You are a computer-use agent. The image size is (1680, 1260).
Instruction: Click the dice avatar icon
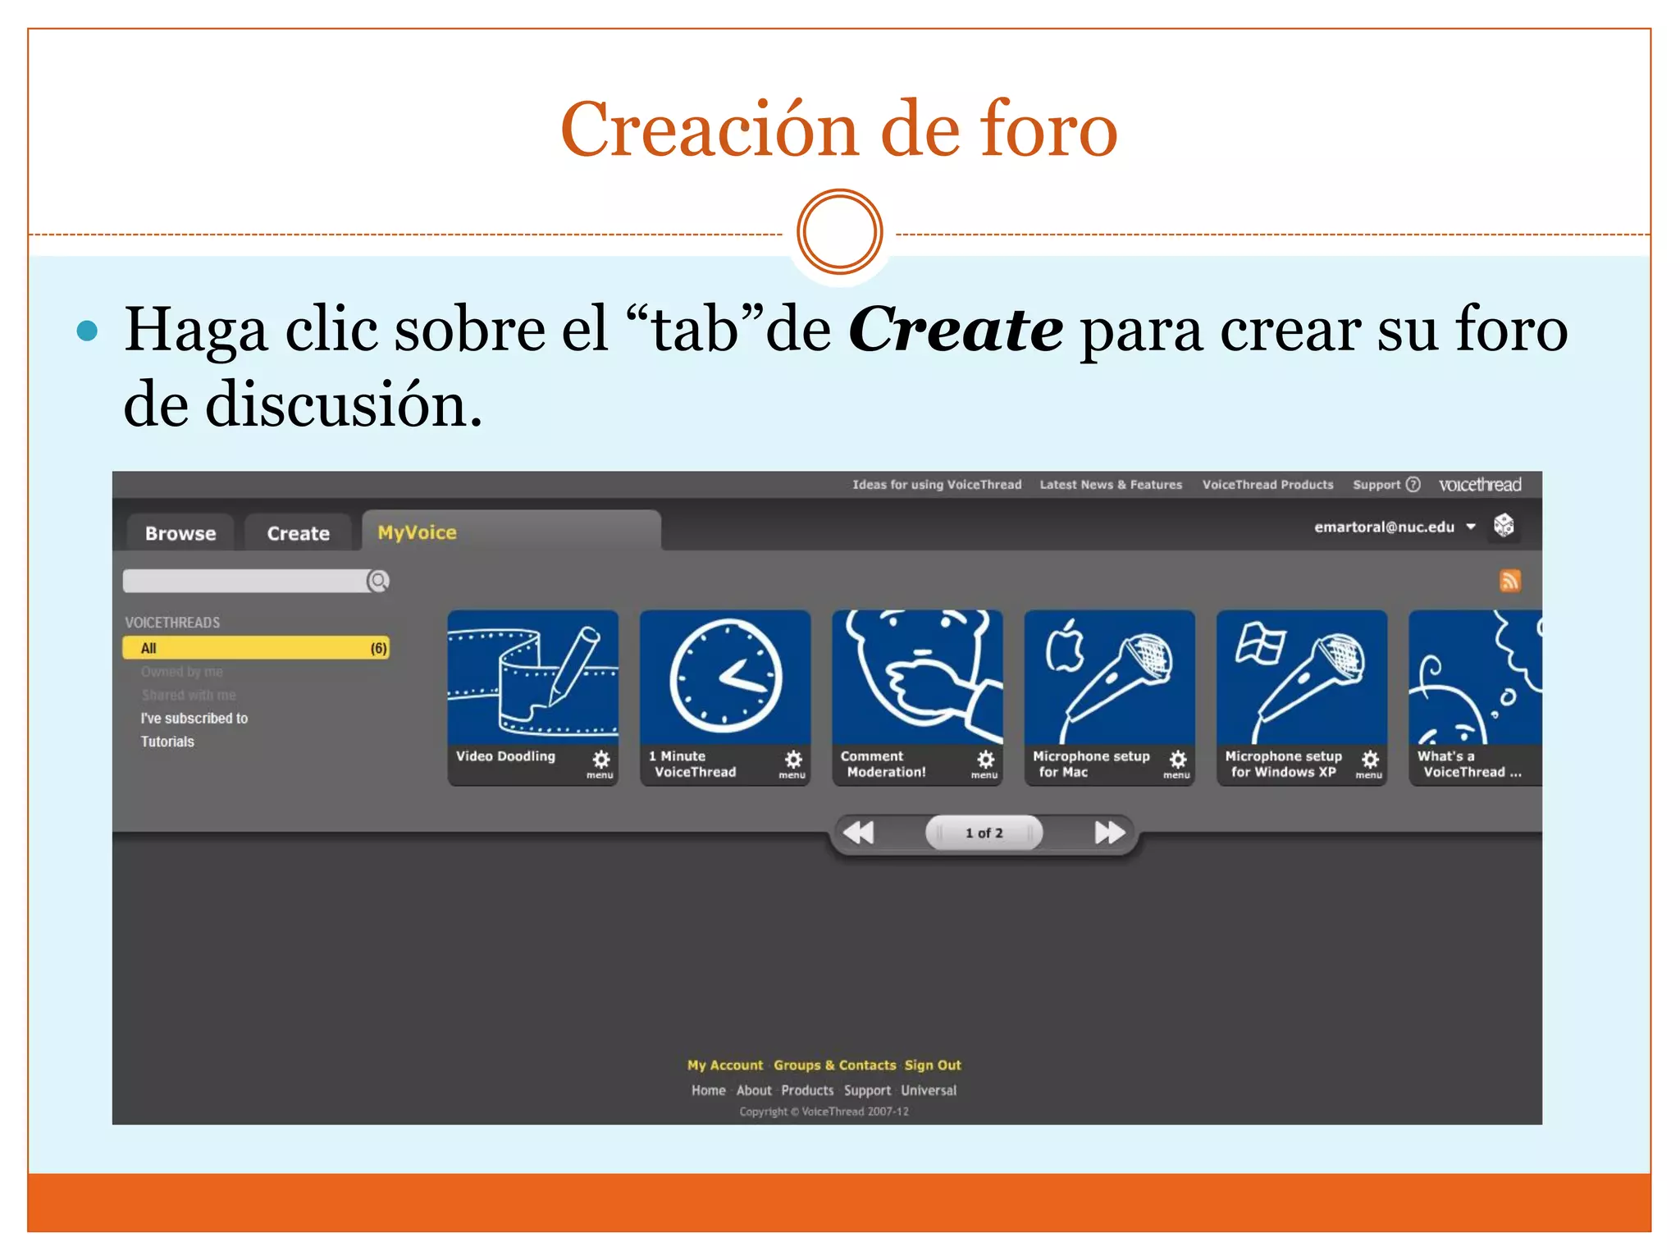click(1504, 525)
